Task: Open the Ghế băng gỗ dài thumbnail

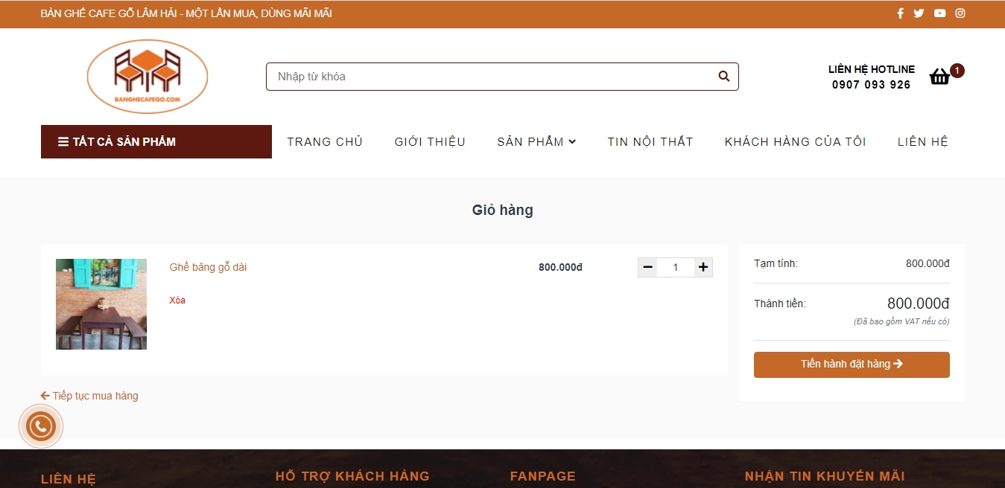Action: (x=101, y=304)
